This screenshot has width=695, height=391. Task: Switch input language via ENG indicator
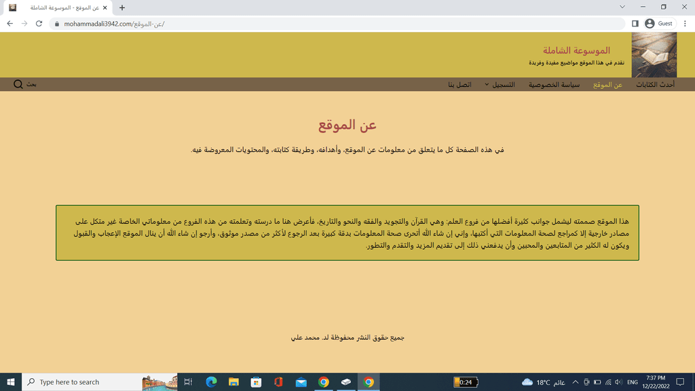633,381
